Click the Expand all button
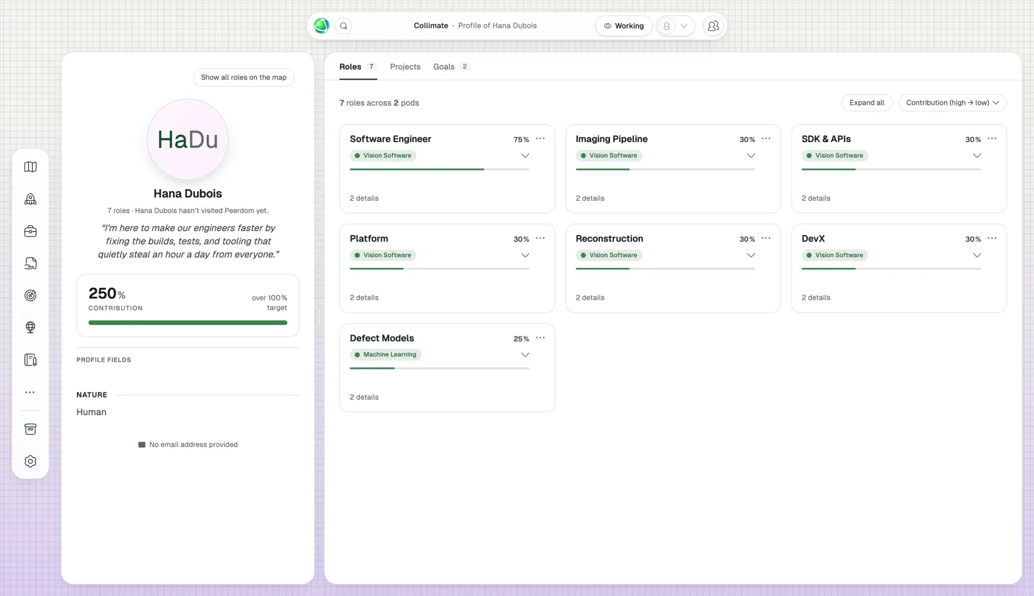The width and height of the screenshot is (1034, 596). point(867,103)
